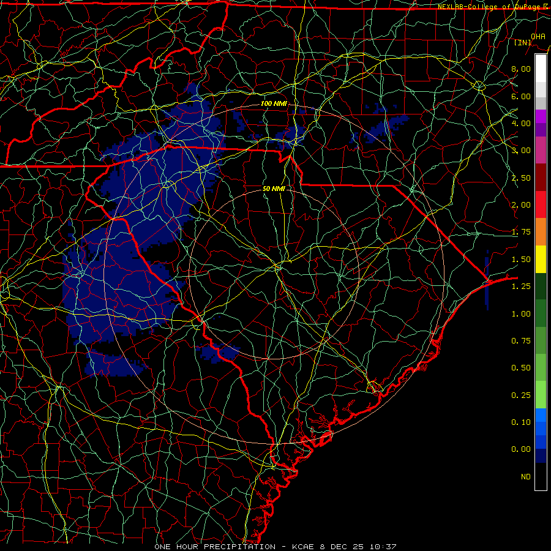Click the ONE HOUR PRECIPITATION title text

(x=215, y=547)
